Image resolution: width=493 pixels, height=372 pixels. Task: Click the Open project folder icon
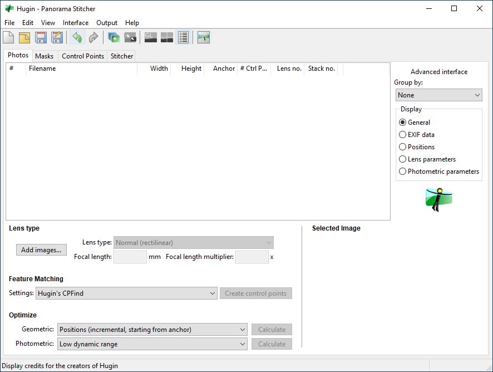click(24, 37)
